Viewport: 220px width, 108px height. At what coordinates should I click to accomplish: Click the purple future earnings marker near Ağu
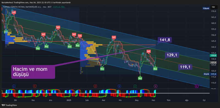197,86
